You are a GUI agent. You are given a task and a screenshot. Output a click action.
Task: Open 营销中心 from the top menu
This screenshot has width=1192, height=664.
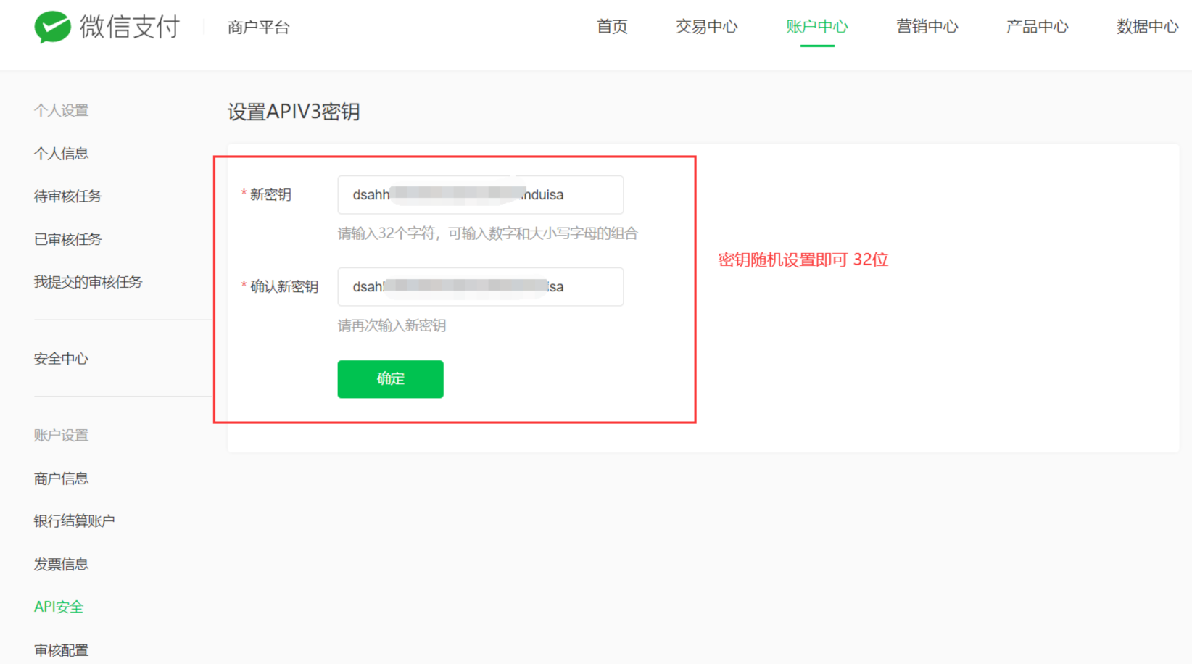(927, 27)
